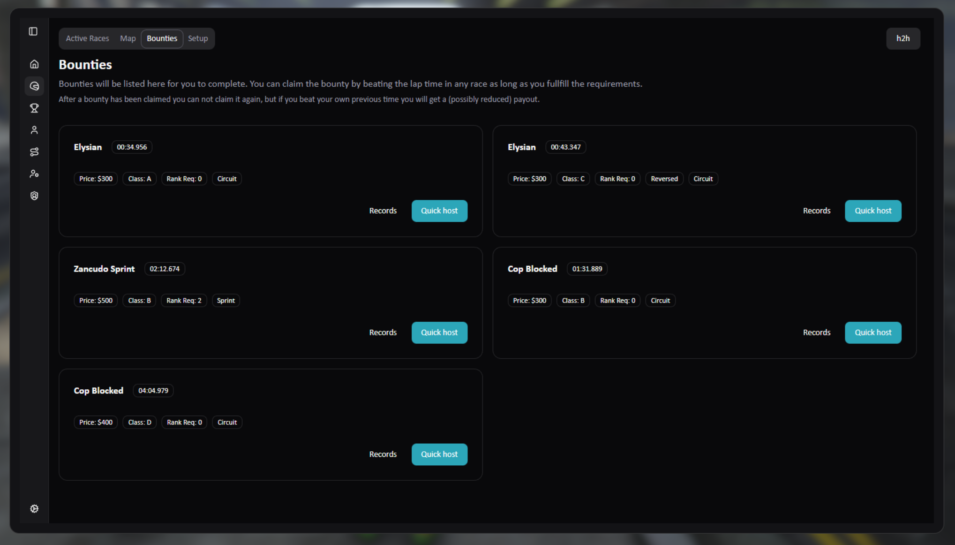Select the racing helmet sidebar icon

tap(34, 86)
